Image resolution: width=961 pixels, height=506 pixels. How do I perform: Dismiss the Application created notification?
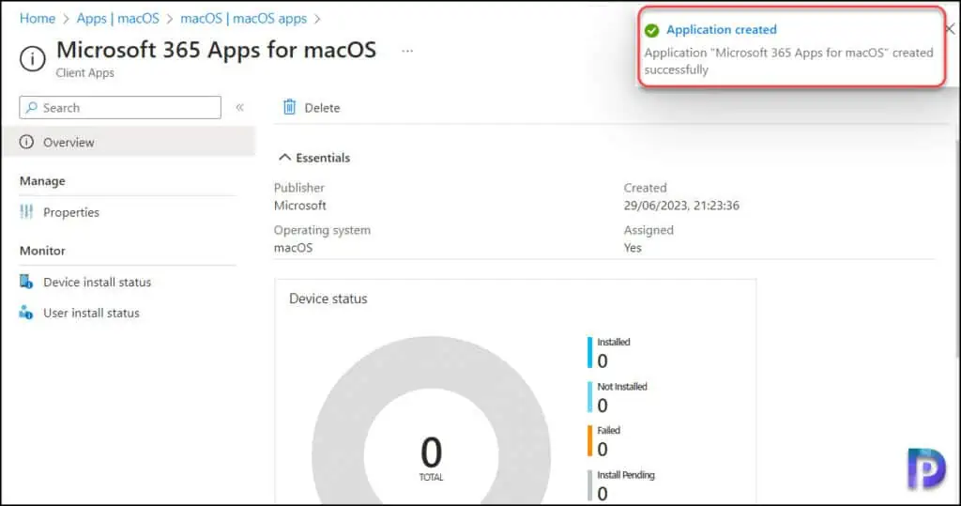point(950,29)
